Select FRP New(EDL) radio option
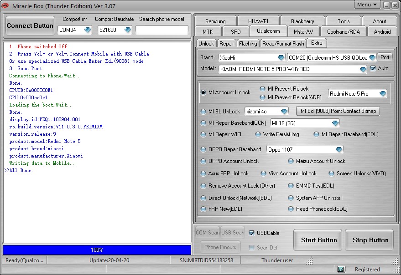 (x=203, y=209)
